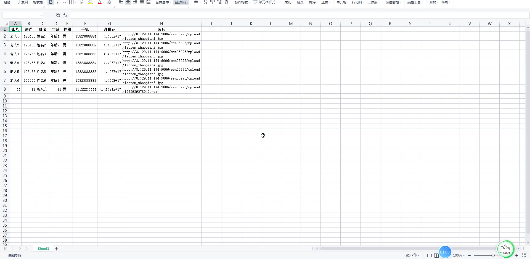The width and height of the screenshot is (530, 259).
Task: Click into the formula bar input
Action: point(300,15)
